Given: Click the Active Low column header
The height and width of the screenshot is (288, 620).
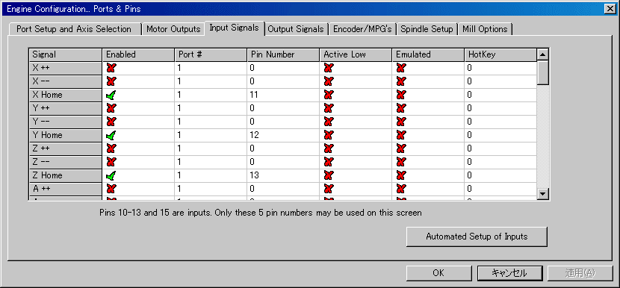Looking at the screenshot, I should pos(356,54).
